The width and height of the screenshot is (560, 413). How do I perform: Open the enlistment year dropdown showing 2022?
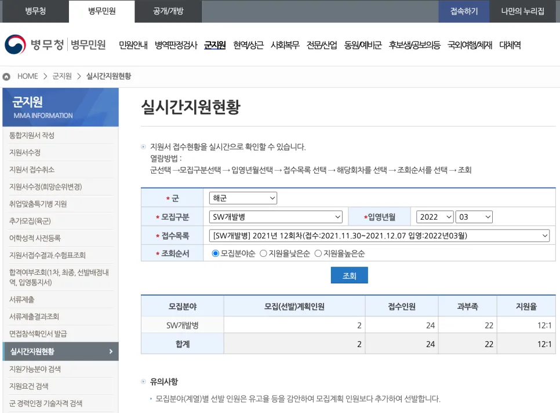click(x=435, y=217)
